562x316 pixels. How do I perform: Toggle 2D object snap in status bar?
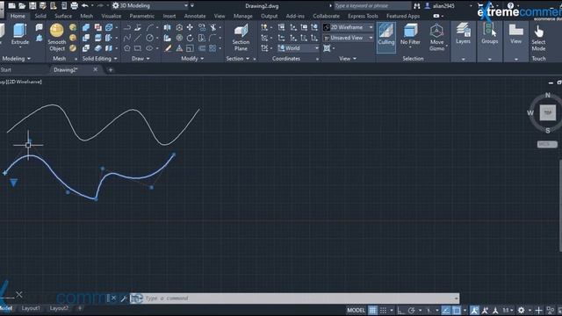tap(457, 310)
